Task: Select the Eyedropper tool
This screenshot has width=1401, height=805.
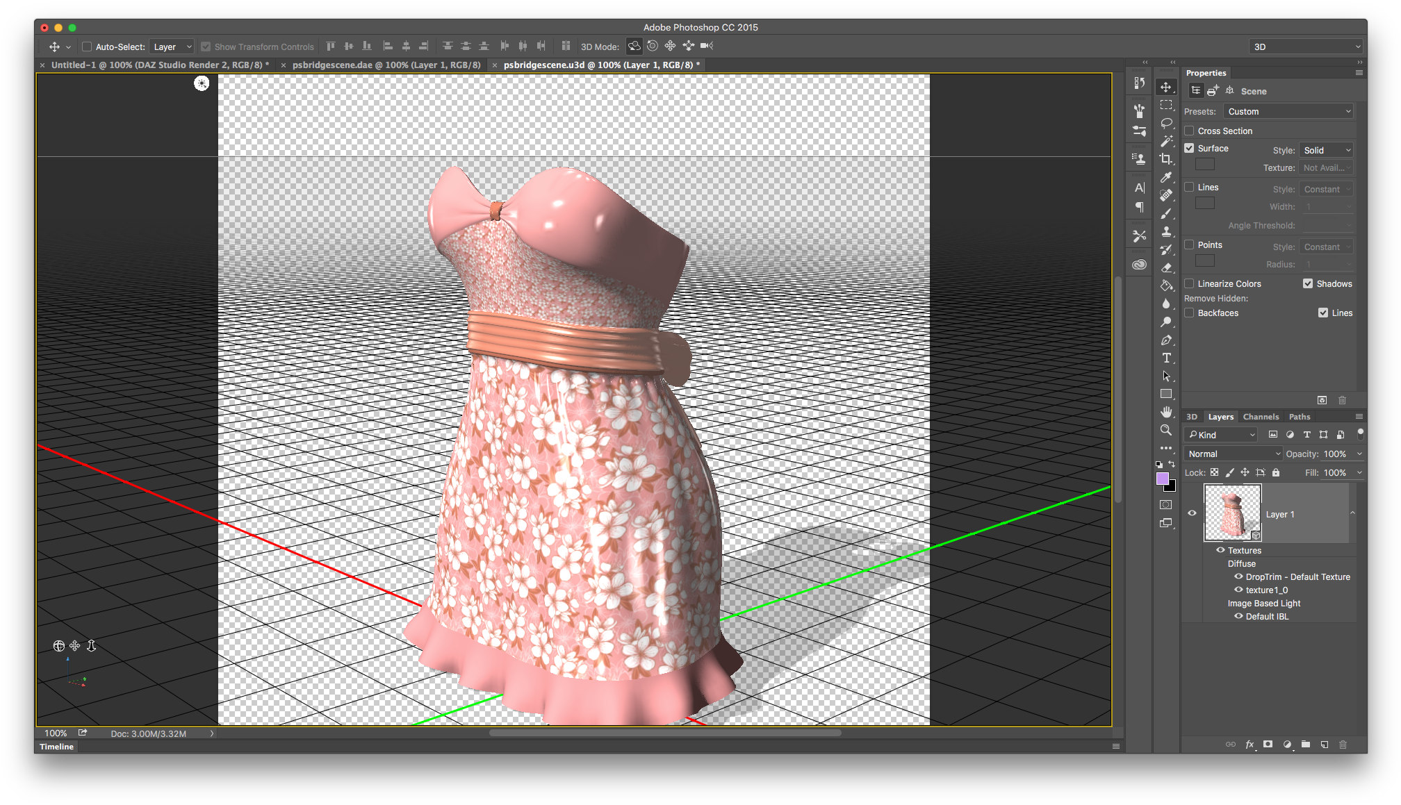Action: (1165, 177)
